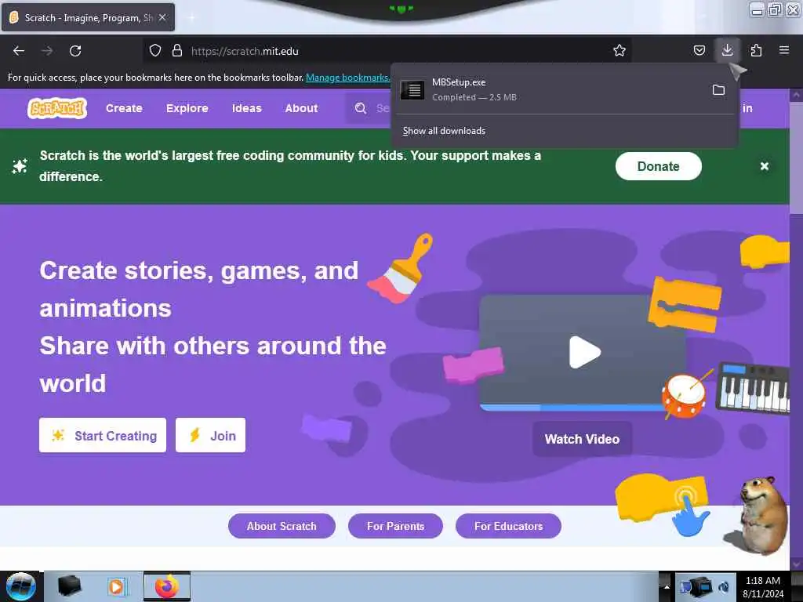
Task: Open the About menu item
Action: tap(302, 108)
